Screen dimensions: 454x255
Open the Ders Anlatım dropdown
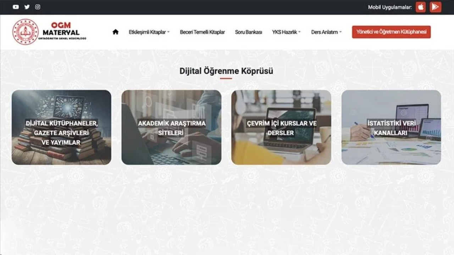tap(326, 32)
